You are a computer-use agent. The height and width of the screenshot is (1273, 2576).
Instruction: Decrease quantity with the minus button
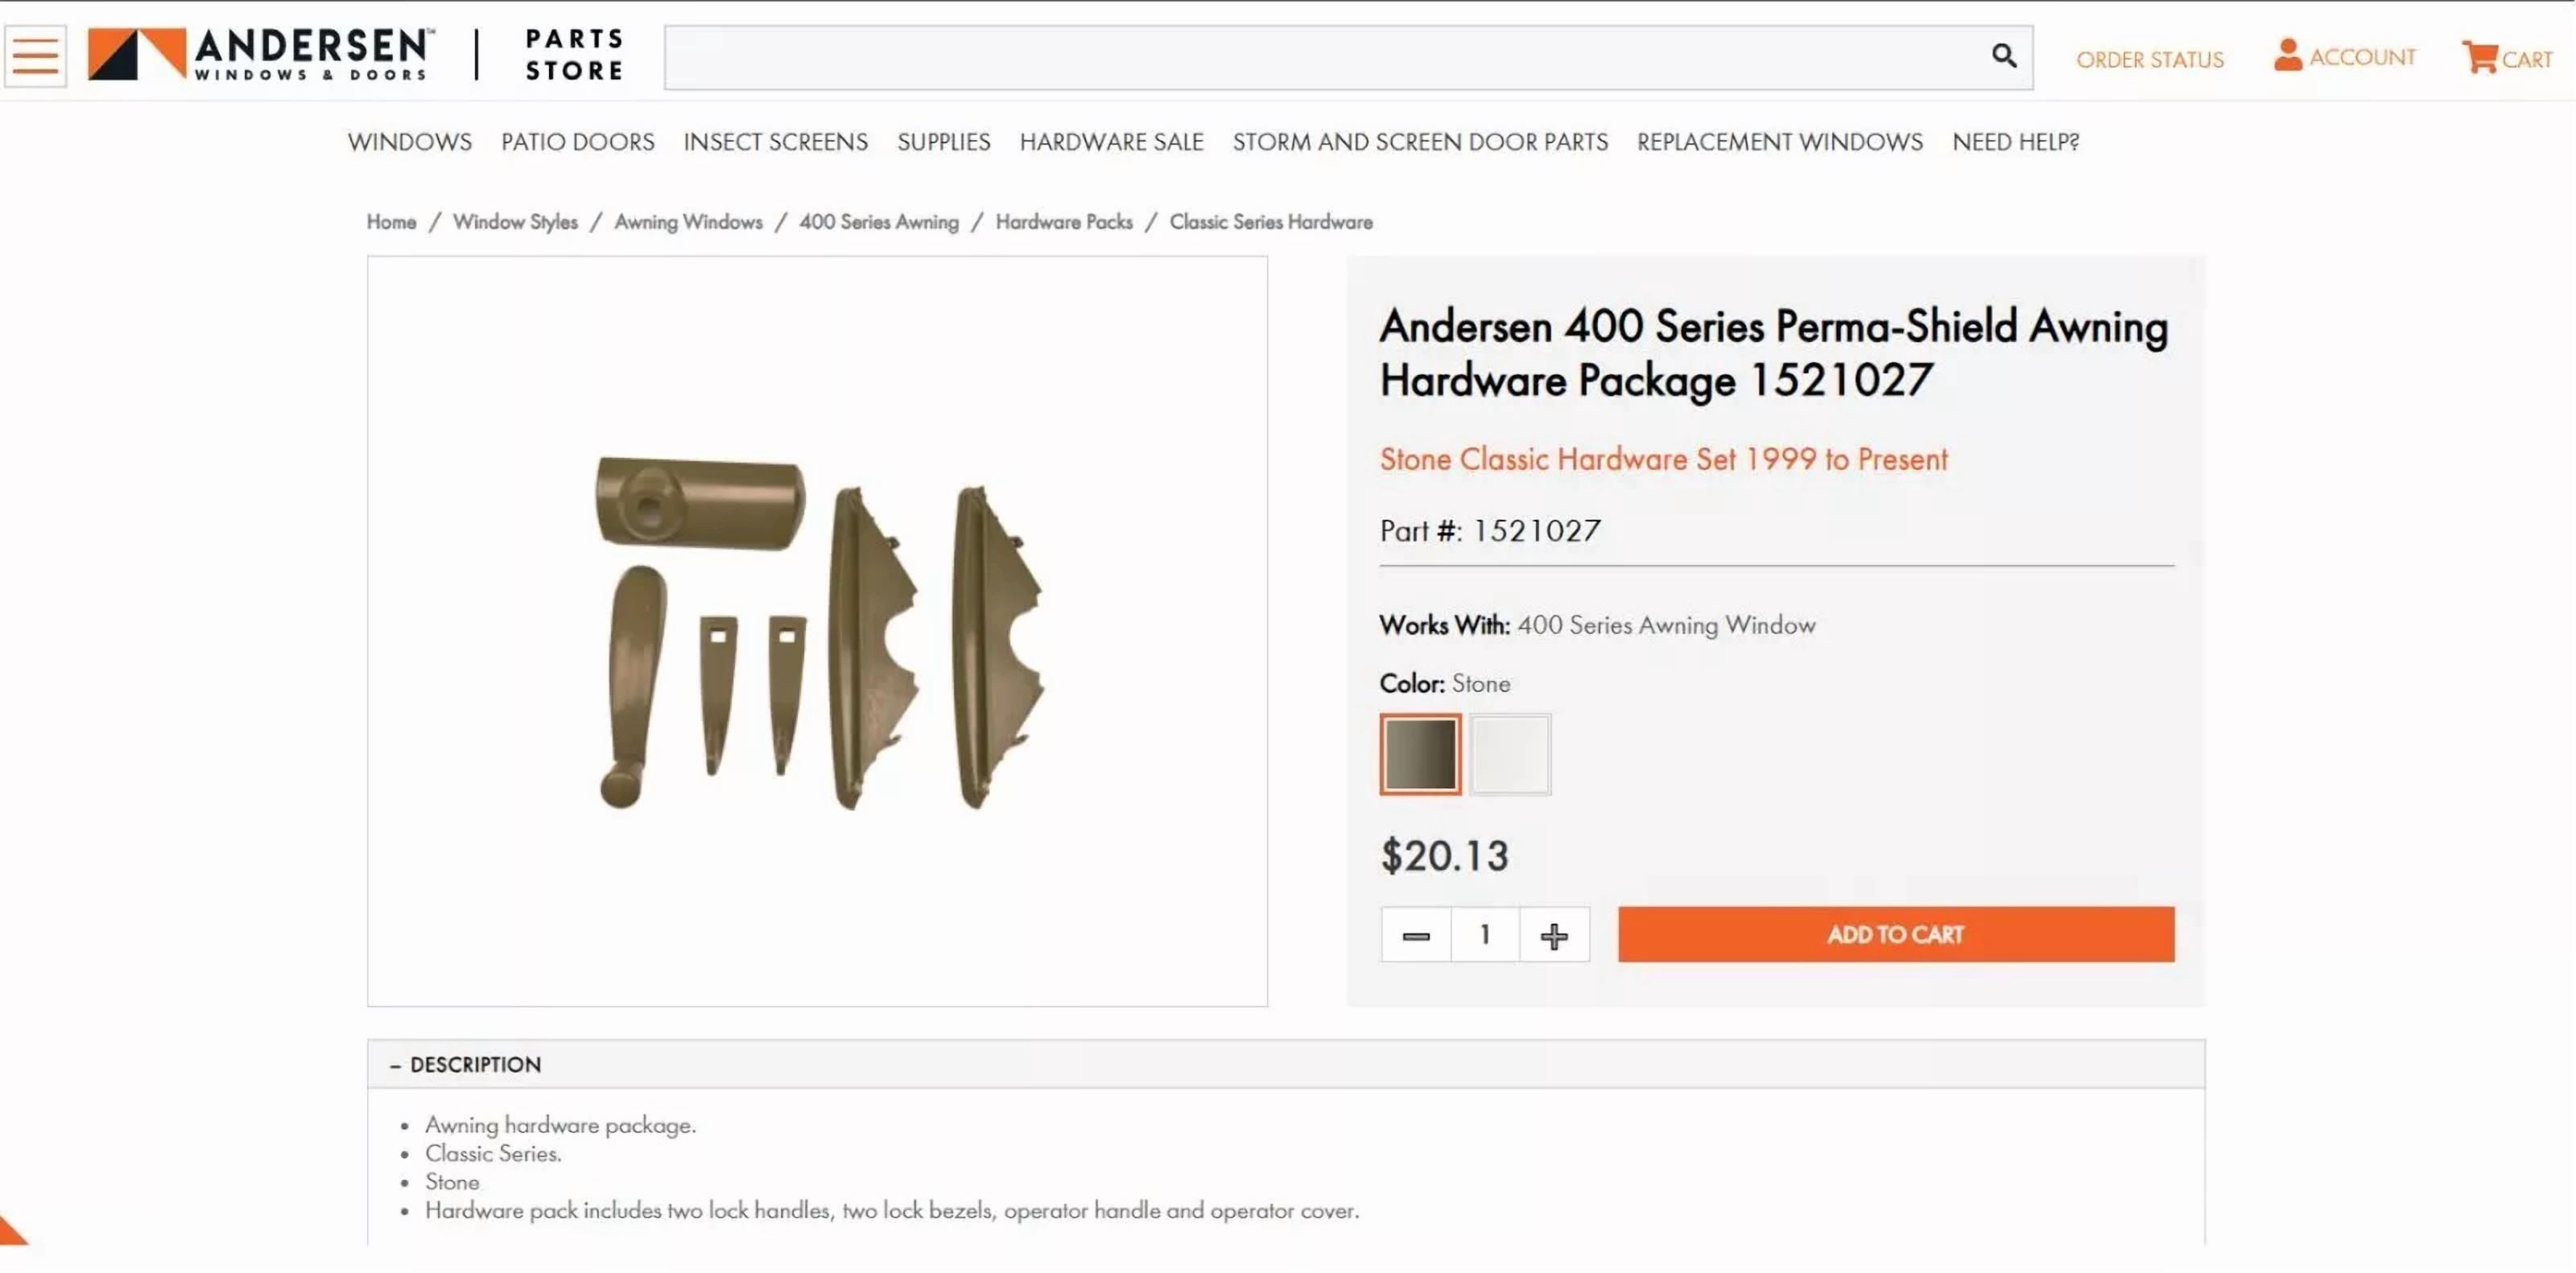point(1415,934)
